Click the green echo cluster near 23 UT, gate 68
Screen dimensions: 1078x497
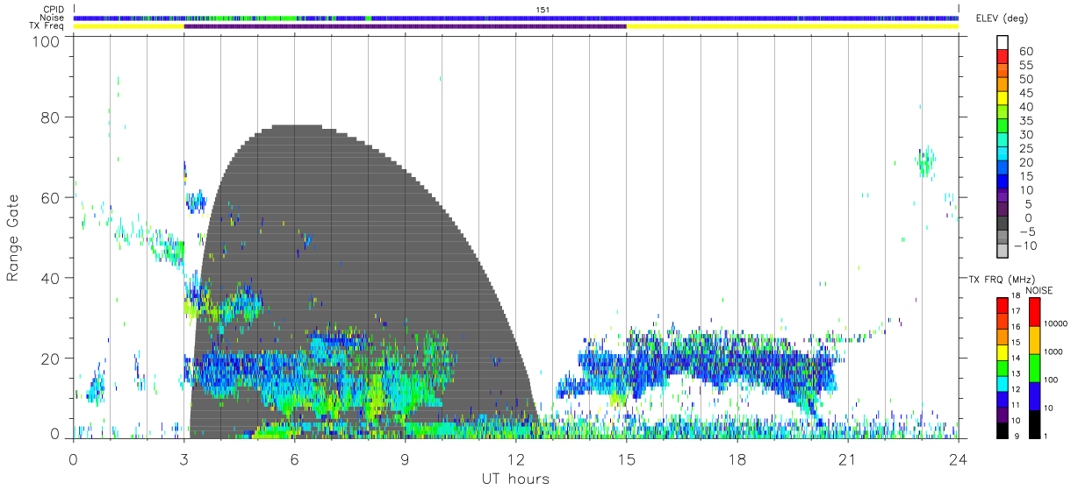[x=924, y=161]
